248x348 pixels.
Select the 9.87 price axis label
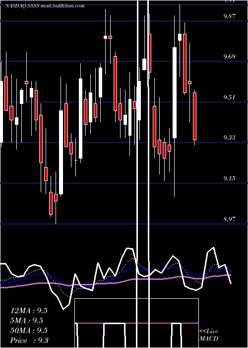coord(229,16)
